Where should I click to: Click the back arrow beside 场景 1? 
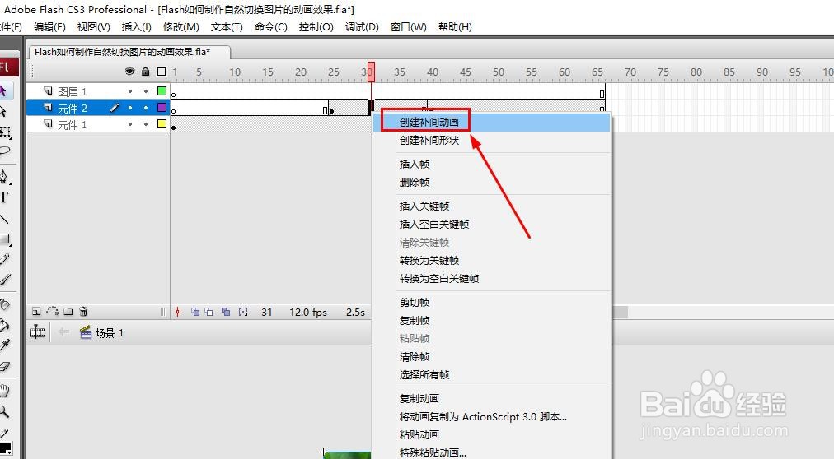point(63,332)
